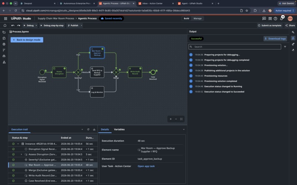Select the Log & Monitor task node

click(x=97, y=92)
